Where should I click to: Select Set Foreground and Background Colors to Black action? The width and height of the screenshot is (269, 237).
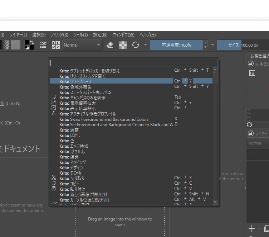click(131, 124)
